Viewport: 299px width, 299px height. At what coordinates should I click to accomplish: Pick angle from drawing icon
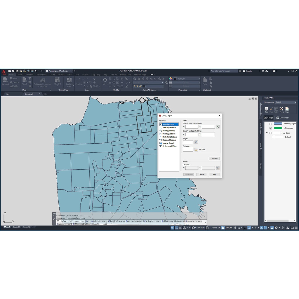tap(196, 142)
